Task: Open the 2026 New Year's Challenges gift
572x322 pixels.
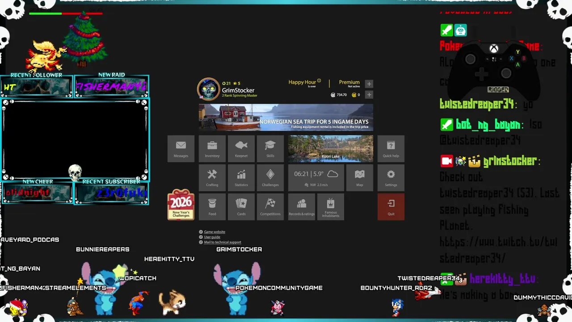Action: pos(181,205)
